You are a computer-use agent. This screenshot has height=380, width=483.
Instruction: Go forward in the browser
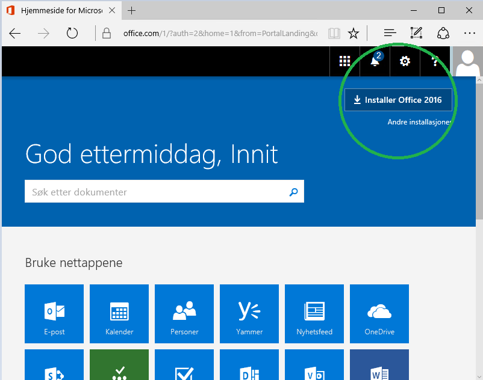[43, 33]
